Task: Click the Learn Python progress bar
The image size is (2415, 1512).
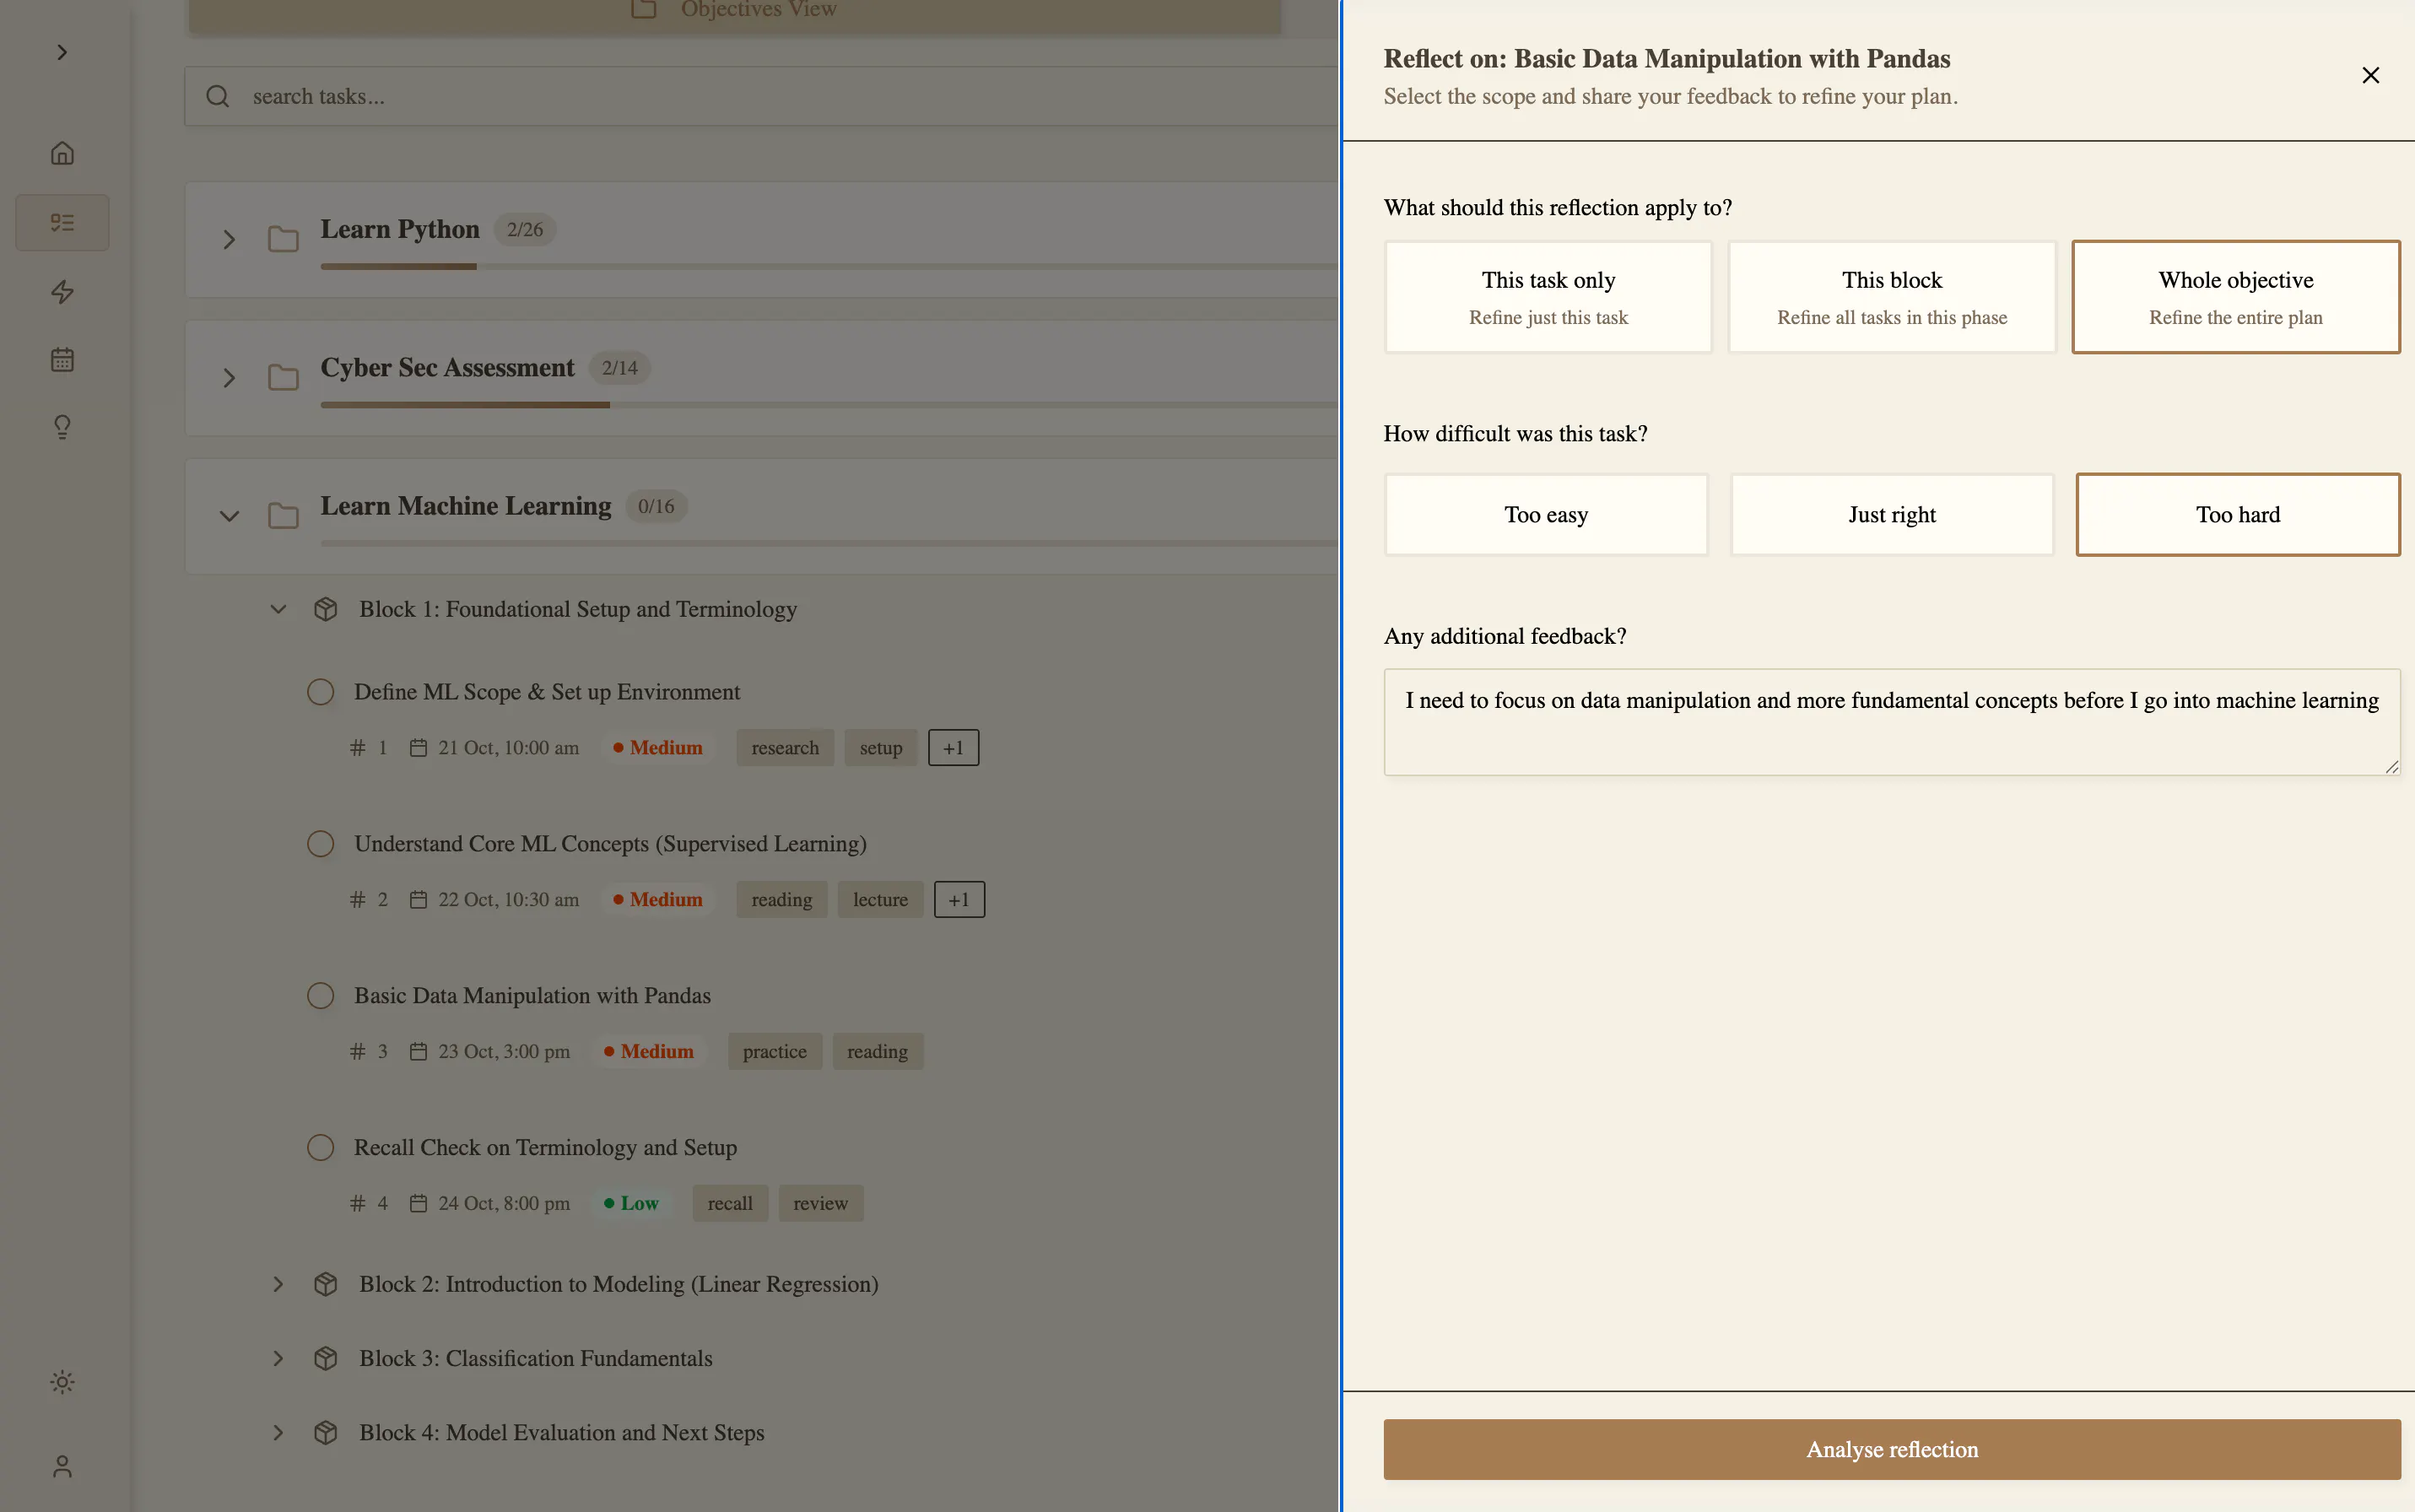Action: point(829,266)
